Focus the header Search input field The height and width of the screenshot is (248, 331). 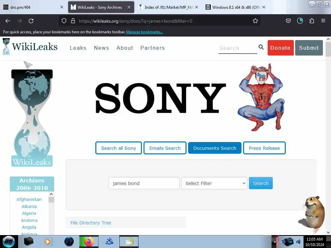238,48
